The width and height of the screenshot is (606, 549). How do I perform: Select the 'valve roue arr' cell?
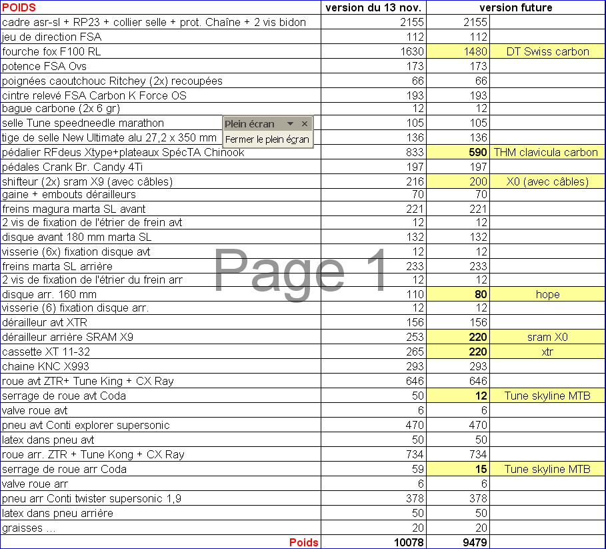161,484
